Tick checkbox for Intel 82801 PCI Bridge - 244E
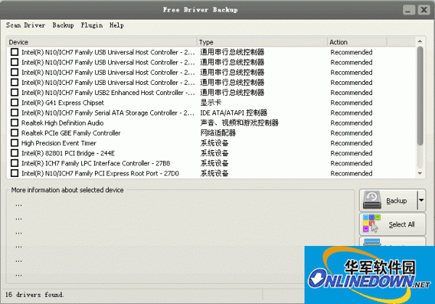The height and width of the screenshot is (304, 435). (x=14, y=153)
